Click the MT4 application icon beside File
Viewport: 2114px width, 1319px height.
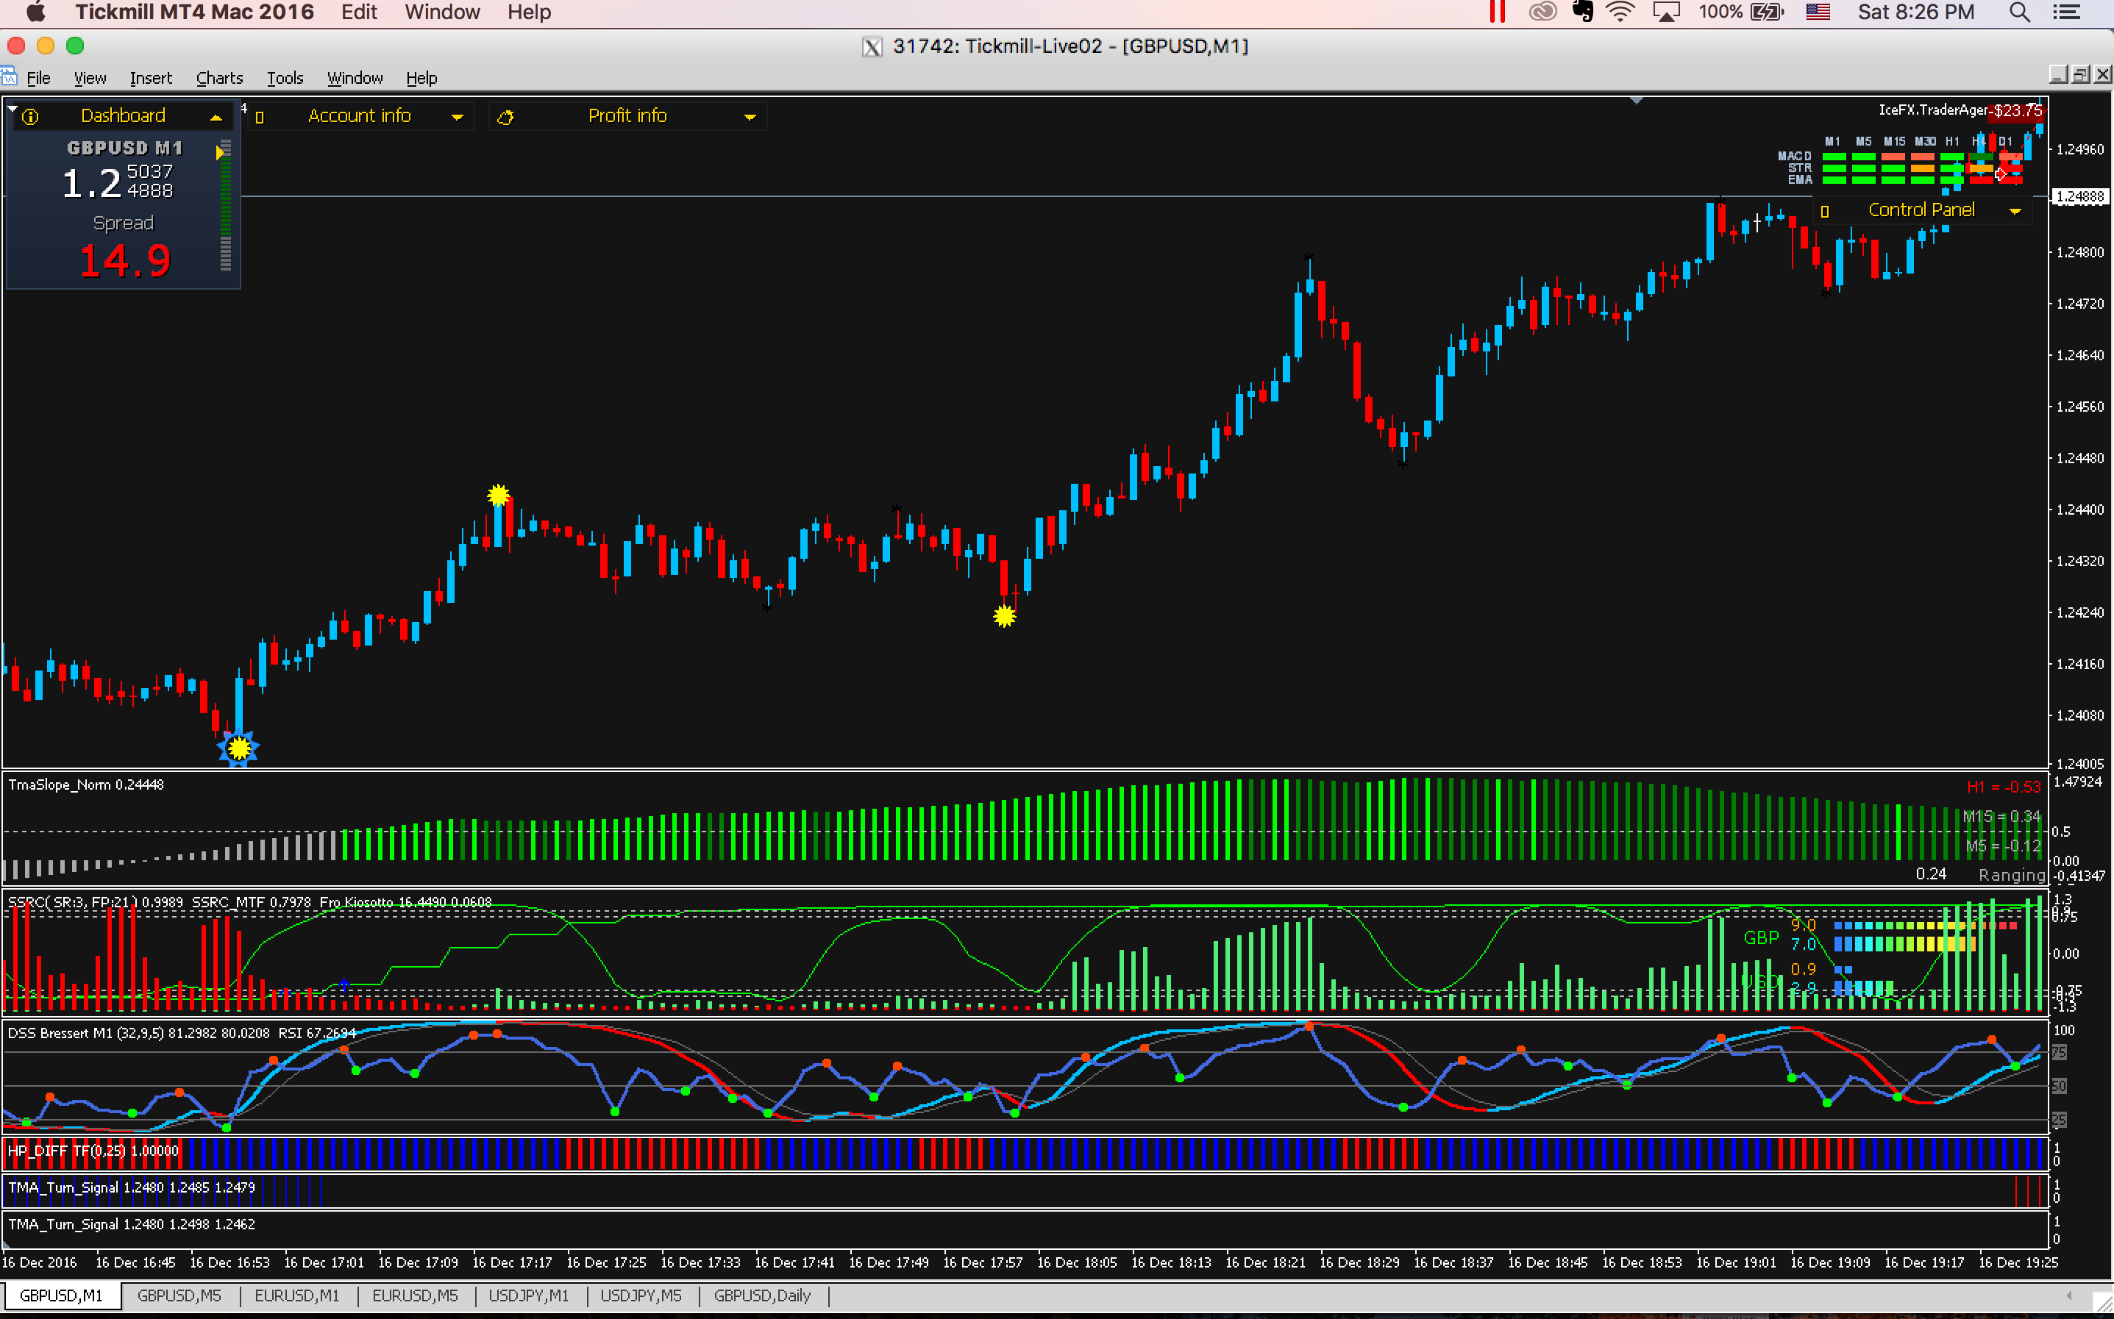click(10, 76)
